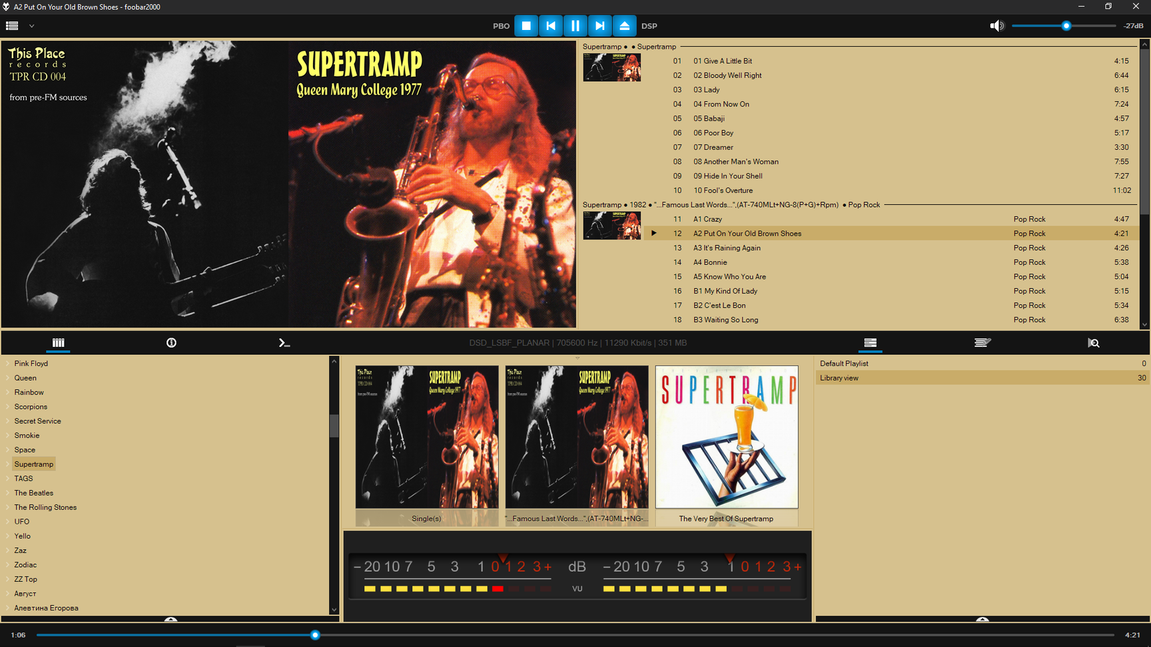1151x647 pixels.
Task: Select Default Playlist in the playlist manager
Action: (x=982, y=363)
